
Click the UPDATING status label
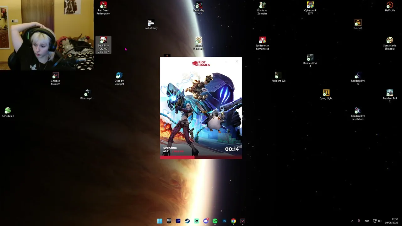pyautogui.click(x=170, y=148)
